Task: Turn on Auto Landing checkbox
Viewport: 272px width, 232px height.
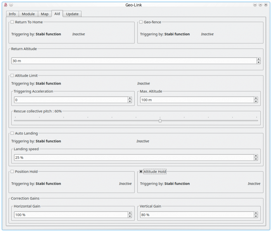Action: (12, 133)
